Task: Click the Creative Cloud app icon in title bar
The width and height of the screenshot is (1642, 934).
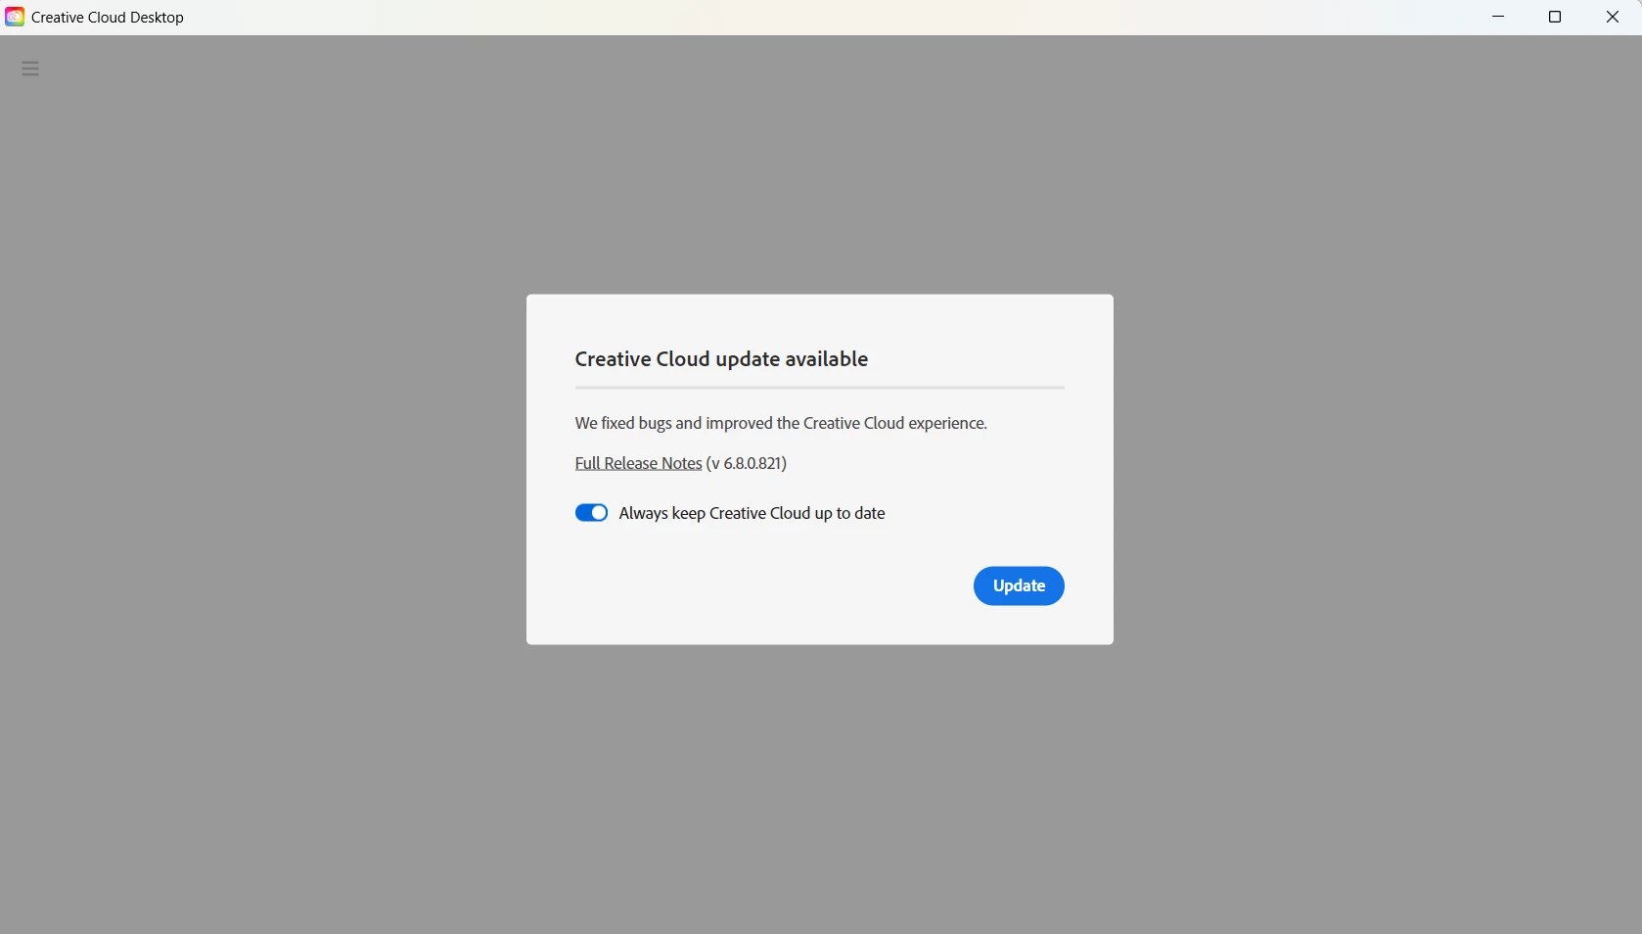Action: tap(15, 17)
